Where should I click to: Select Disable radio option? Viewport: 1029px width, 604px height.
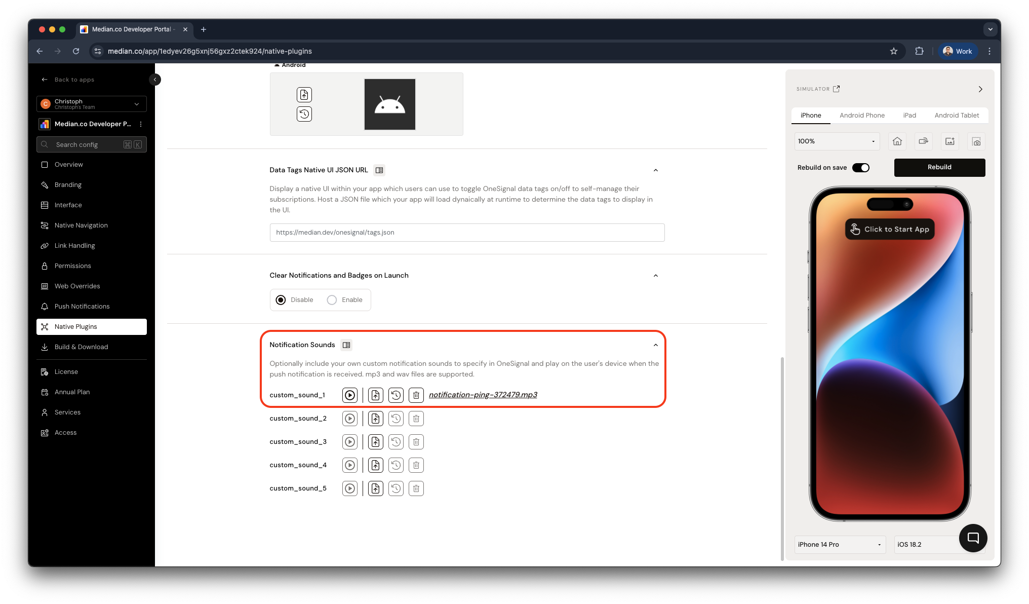(x=281, y=300)
